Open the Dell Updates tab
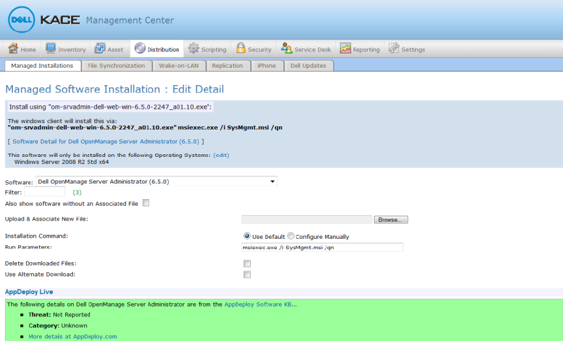This screenshot has width=563, height=341. point(308,66)
